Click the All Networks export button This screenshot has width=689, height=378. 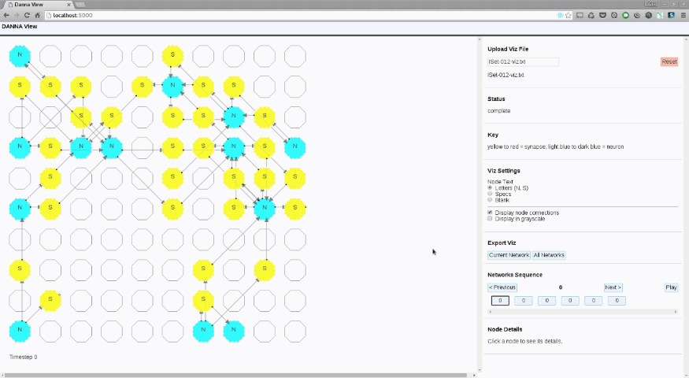[549, 255]
